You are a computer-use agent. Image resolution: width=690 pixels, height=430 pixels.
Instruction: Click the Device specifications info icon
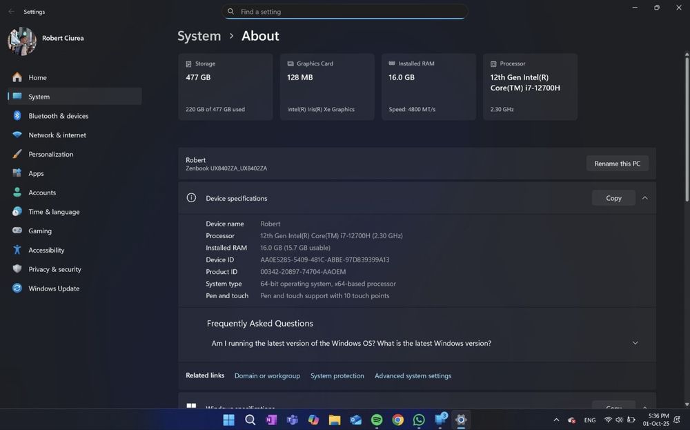pos(191,197)
